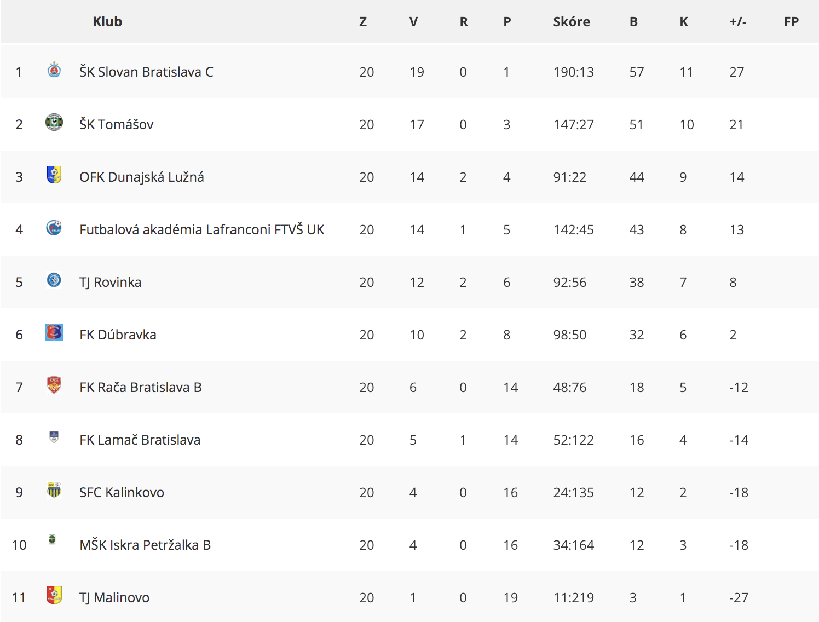Click the FK Lamač Bratislava crest icon
This screenshot has height=622, width=819.
(54, 437)
